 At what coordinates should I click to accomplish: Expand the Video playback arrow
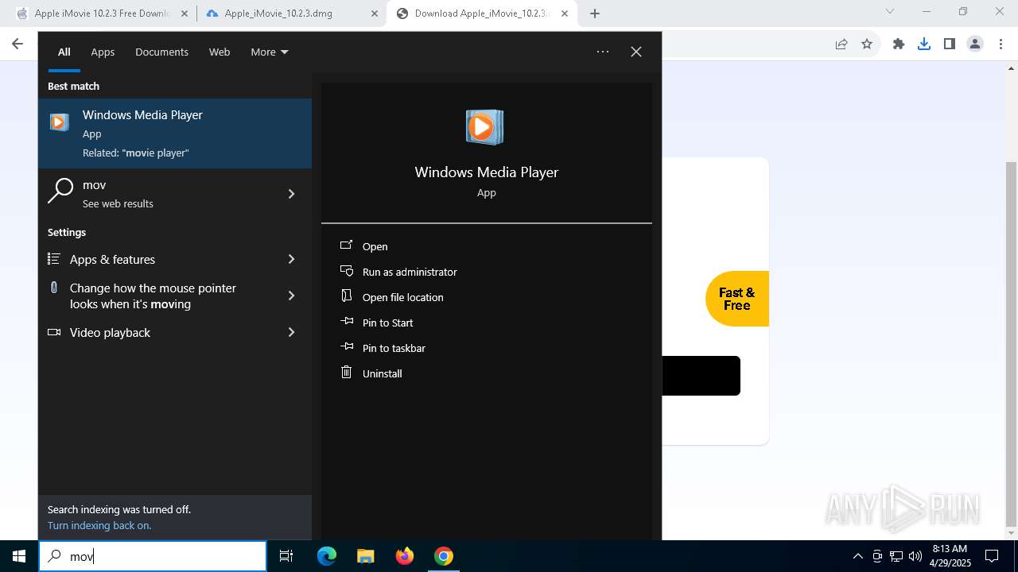(x=291, y=332)
